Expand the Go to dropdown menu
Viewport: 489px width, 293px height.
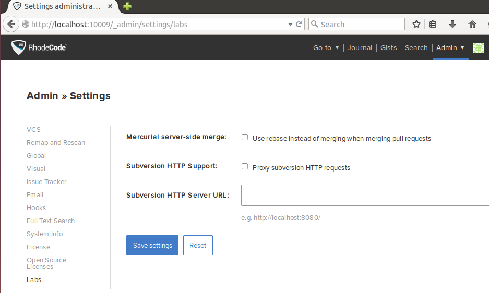326,48
